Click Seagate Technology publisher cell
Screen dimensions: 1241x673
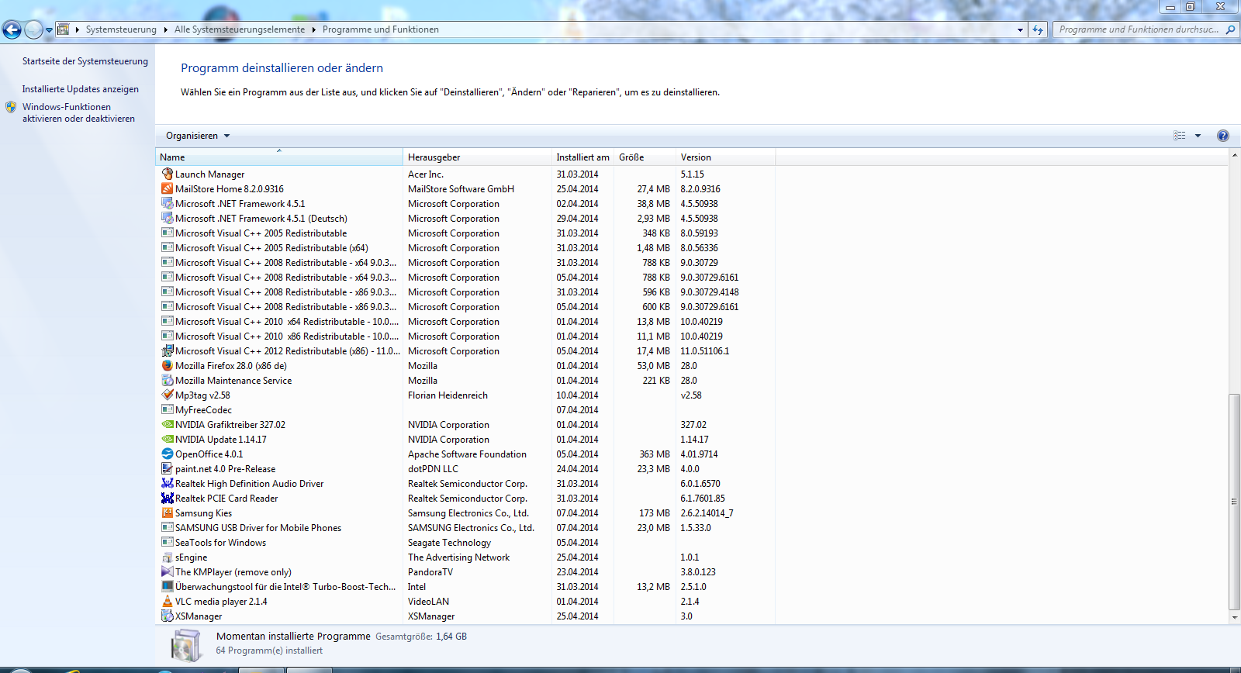click(449, 542)
